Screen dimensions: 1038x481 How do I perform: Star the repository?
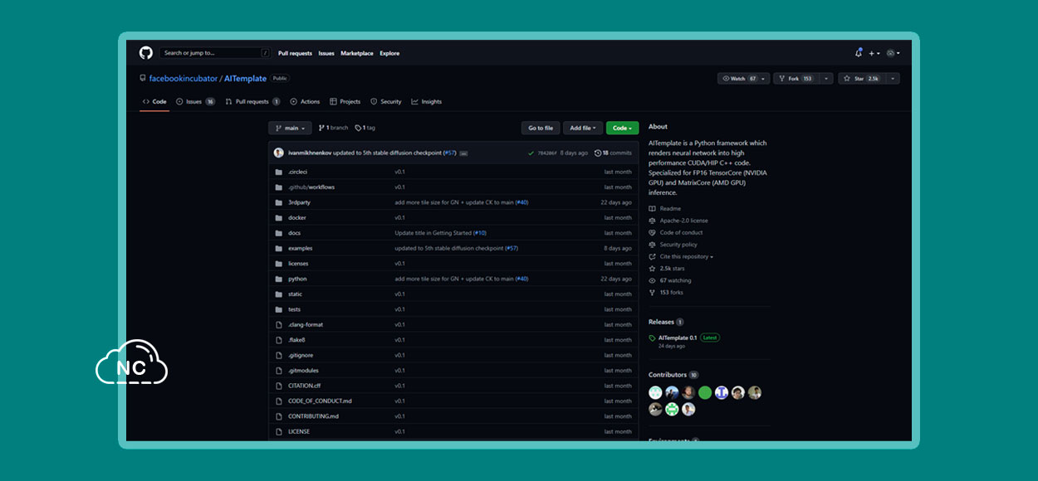coord(860,79)
